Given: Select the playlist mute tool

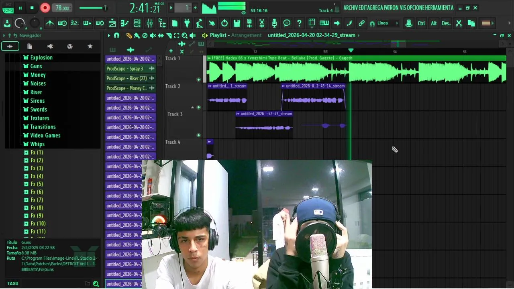Looking at the screenshot, I should click(x=153, y=35).
